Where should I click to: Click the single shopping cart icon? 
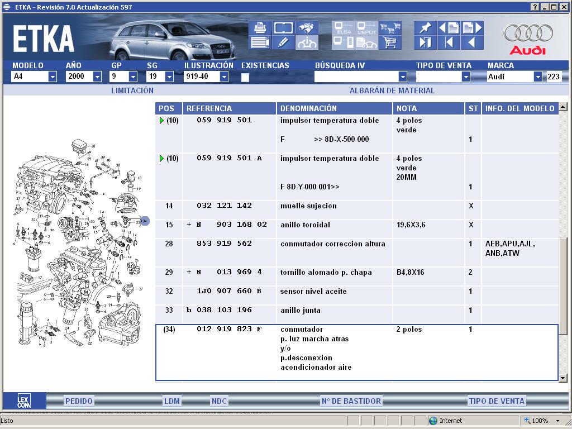390,42
